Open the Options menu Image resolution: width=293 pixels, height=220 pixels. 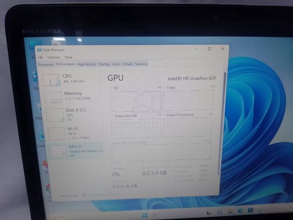pos(54,57)
